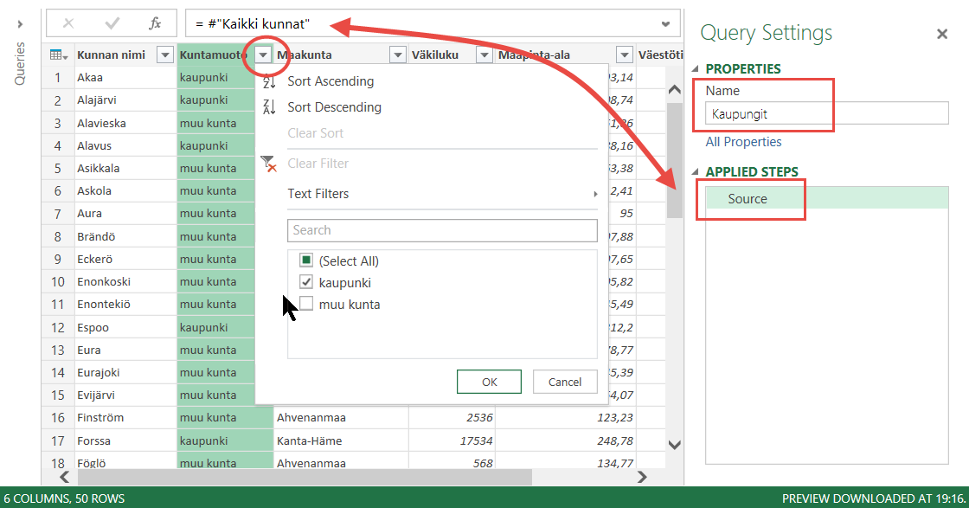Check the muu kunta checkbox
Screen dimensions: 969x508
[x=305, y=304]
